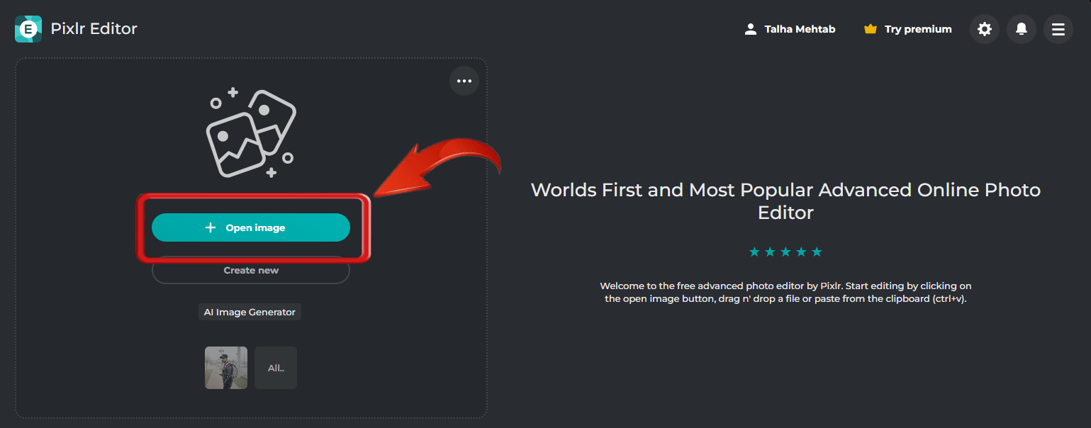Open the AI Image Generator

coord(250,312)
